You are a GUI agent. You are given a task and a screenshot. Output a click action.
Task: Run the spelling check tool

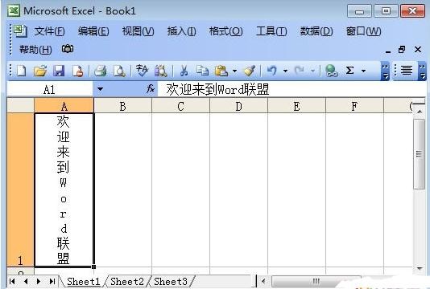coord(142,71)
